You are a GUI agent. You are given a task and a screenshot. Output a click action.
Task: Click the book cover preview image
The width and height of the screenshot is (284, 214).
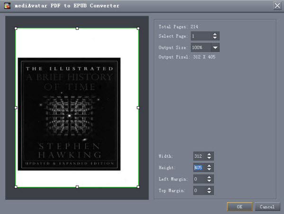coord(69,114)
